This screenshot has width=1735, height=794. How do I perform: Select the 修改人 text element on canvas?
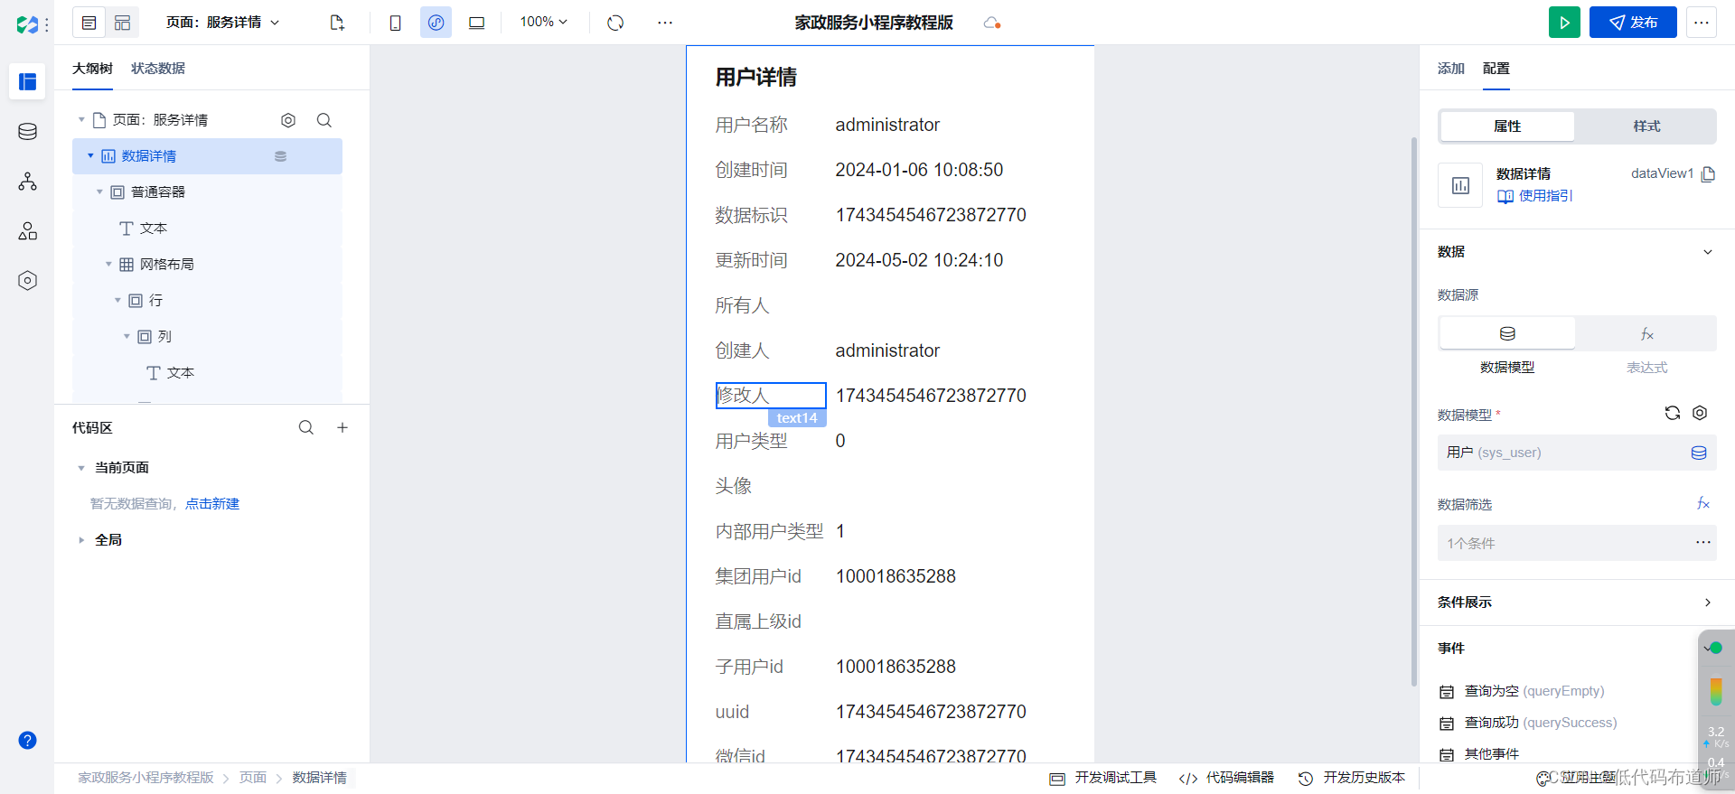(771, 396)
